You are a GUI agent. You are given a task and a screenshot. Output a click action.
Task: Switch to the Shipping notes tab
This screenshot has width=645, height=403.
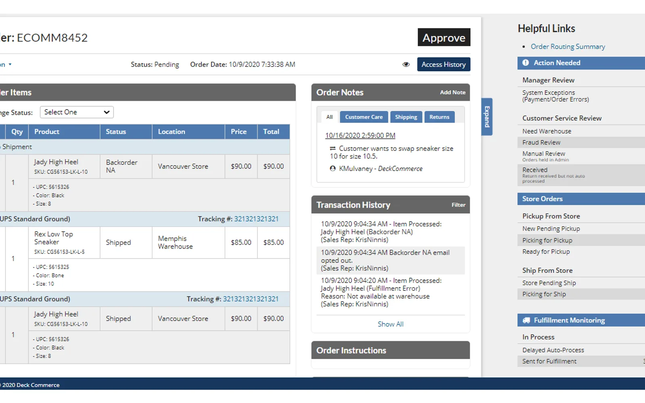point(406,117)
